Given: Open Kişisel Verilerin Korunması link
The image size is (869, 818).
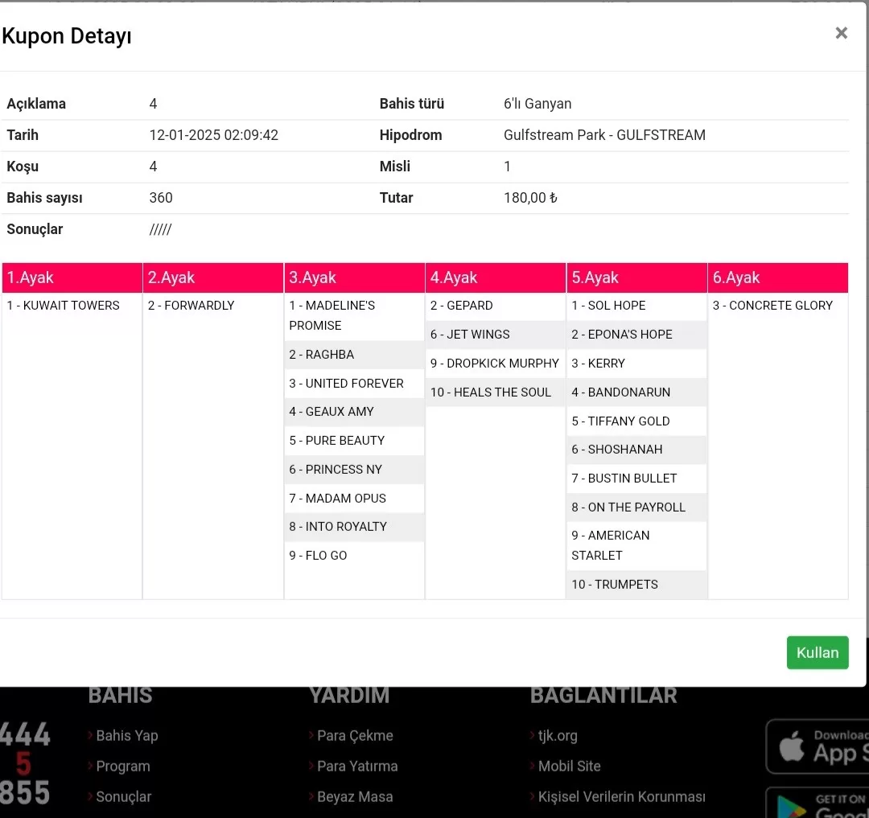Looking at the screenshot, I should tap(621, 796).
